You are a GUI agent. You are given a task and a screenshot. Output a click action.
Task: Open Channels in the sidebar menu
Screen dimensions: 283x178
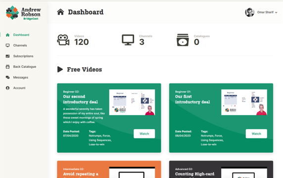click(x=20, y=45)
